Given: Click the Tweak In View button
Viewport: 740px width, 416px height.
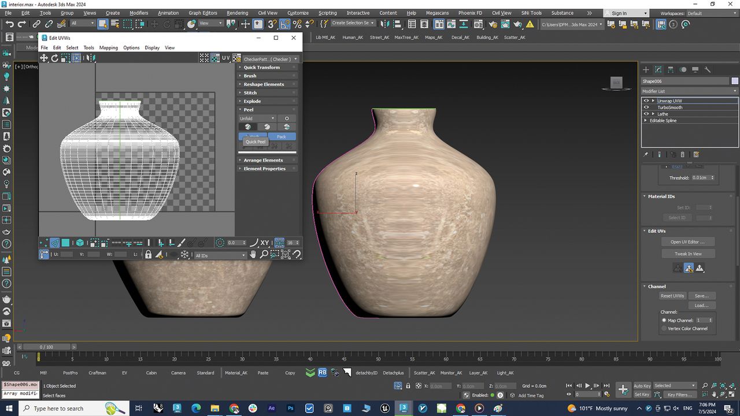Looking at the screenshot, I should click(x=688, y=254).
